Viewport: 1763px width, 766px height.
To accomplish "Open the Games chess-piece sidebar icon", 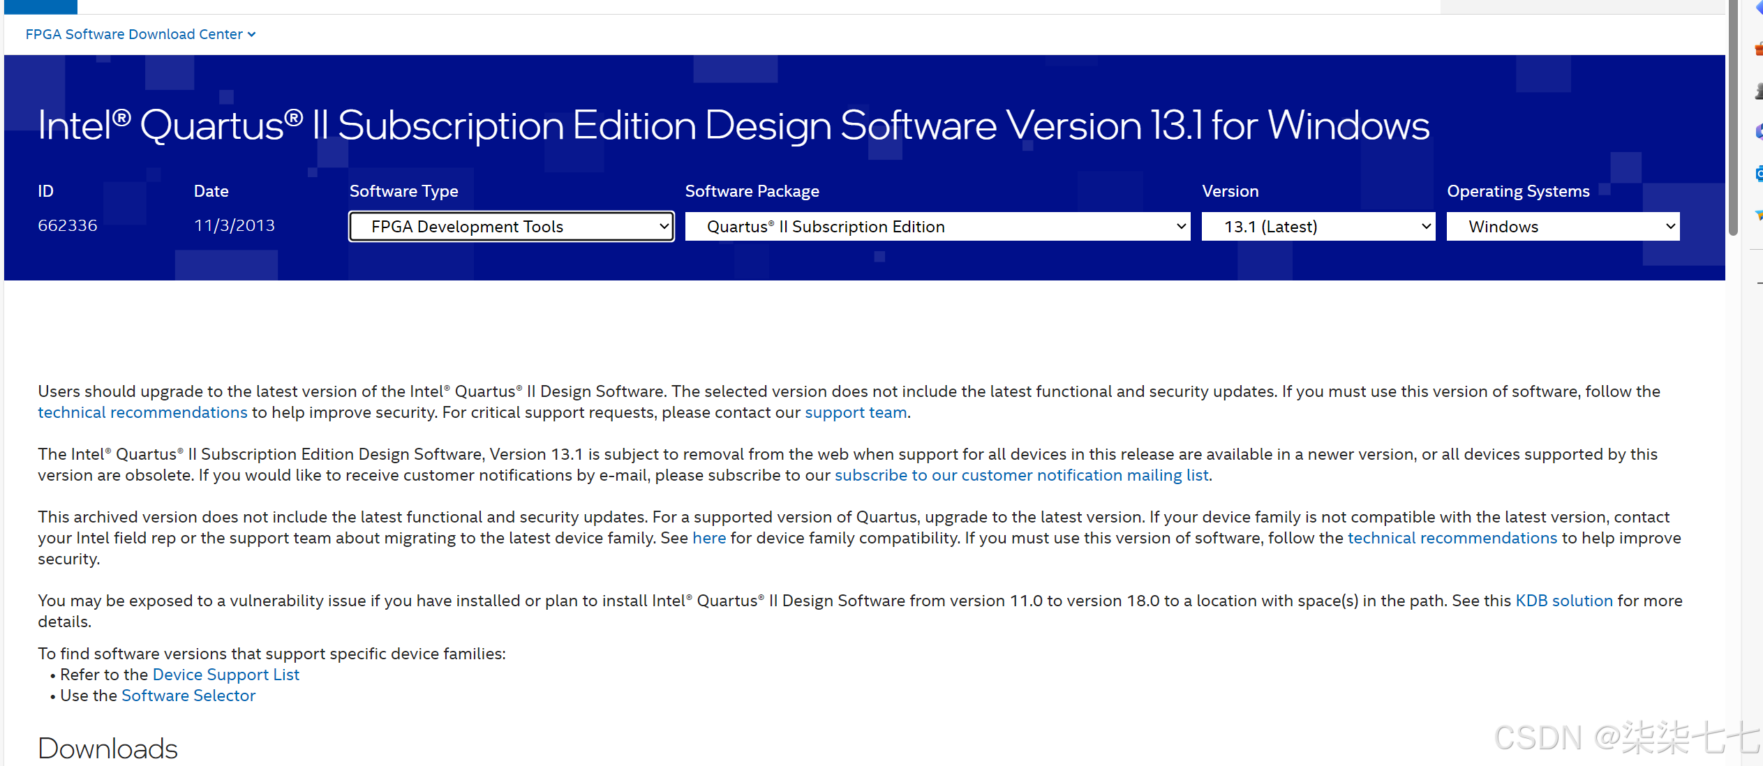I will click(1758, 91).
